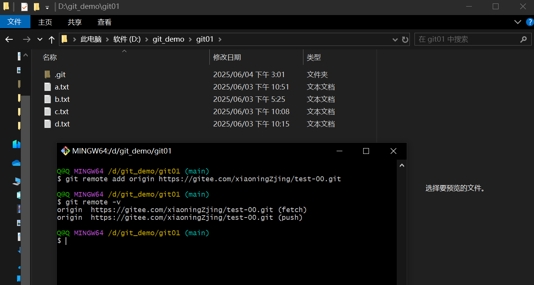The image size is (534, 285).
Task: Select the b.txt file icon
Action: tap(47, 99)
